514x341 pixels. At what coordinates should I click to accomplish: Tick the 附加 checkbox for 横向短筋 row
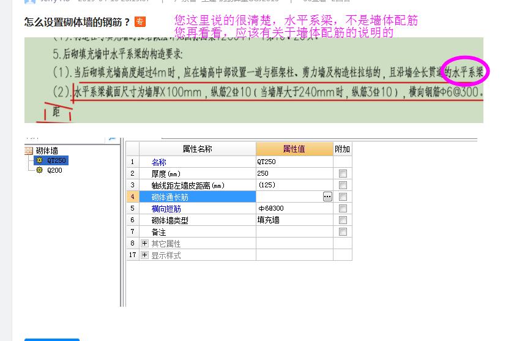pos(343,209)
